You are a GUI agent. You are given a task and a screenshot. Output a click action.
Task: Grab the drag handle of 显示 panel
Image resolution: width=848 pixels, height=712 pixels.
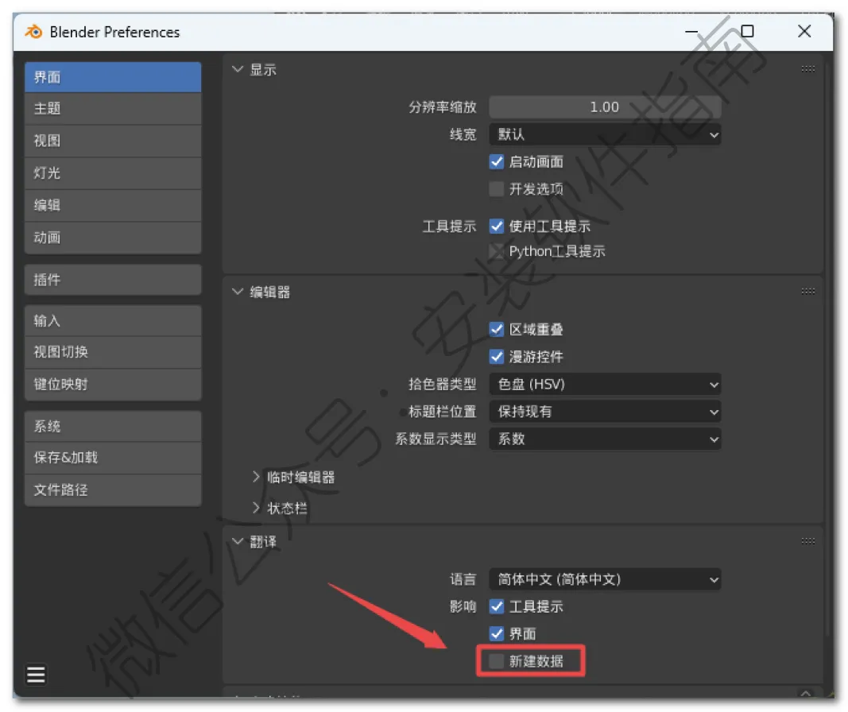(808, 69)
